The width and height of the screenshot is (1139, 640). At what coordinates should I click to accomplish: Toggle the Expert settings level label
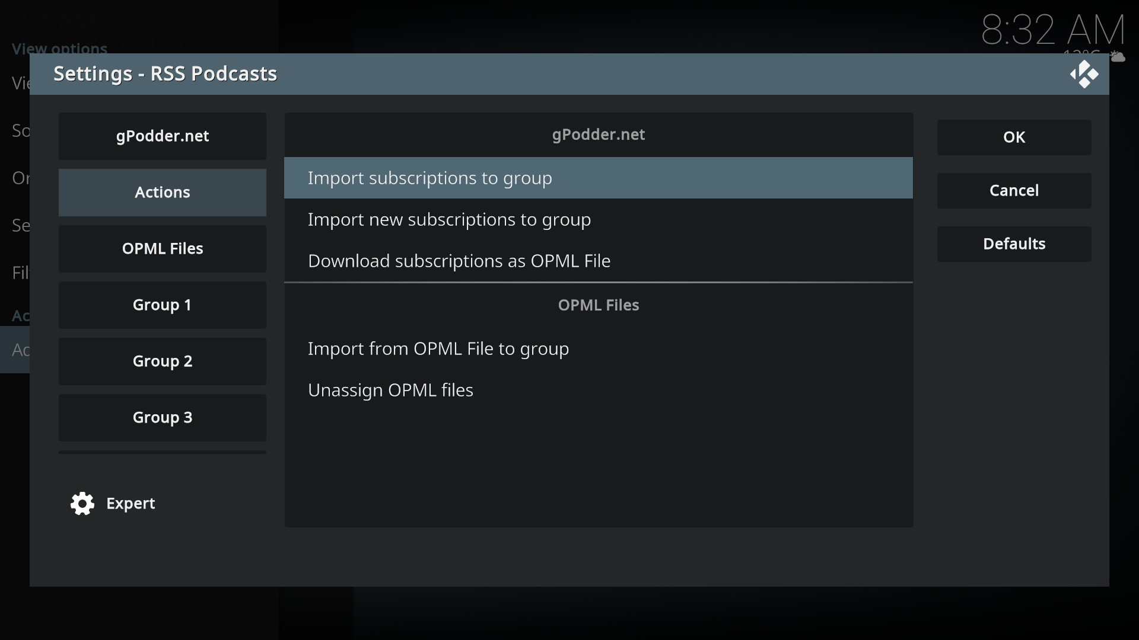click(x=131, y=504)
